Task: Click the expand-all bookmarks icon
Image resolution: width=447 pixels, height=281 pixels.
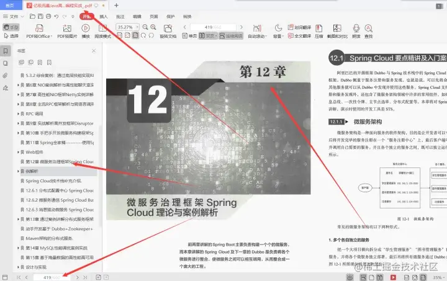Action: point(21,63)
